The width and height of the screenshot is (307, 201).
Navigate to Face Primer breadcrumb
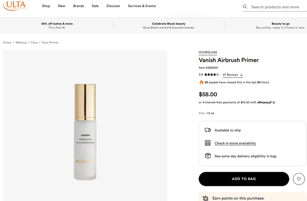[x=50, y=43]
